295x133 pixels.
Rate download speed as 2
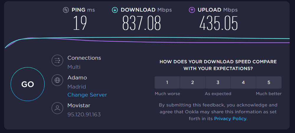[193, 82]
